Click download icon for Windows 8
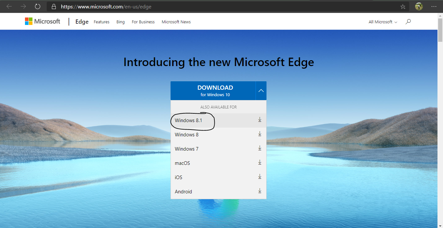 point(260,134)
